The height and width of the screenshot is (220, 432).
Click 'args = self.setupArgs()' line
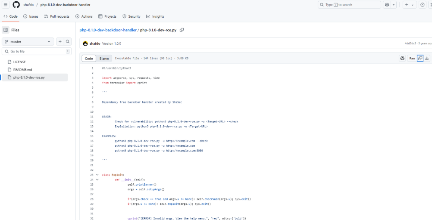[x=146, y=189]
